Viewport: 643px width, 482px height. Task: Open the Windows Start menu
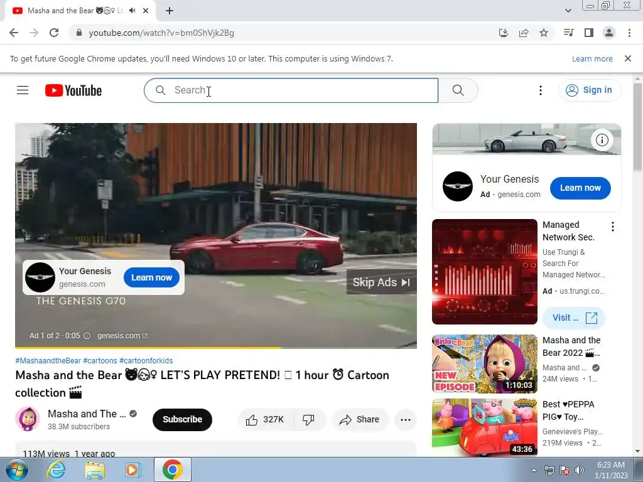click(16, 469)
